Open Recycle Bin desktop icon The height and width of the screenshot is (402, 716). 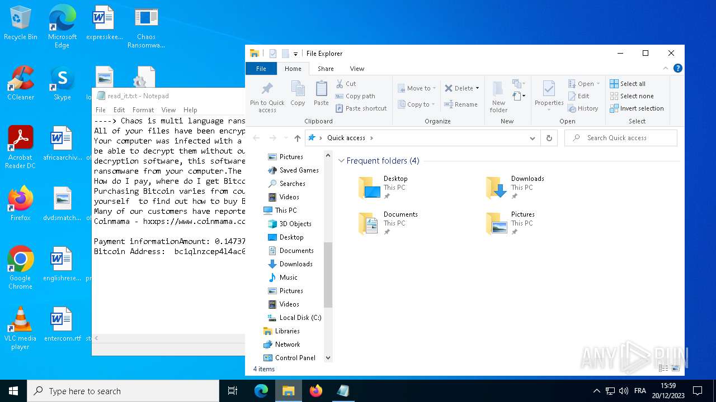21,23
